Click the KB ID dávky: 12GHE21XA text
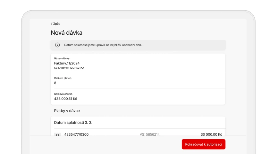This screenshot has width=277, height=154. (69, 68)
